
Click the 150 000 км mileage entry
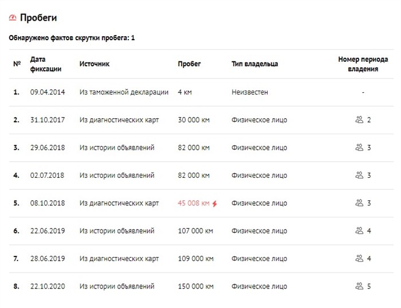(195, 286)
